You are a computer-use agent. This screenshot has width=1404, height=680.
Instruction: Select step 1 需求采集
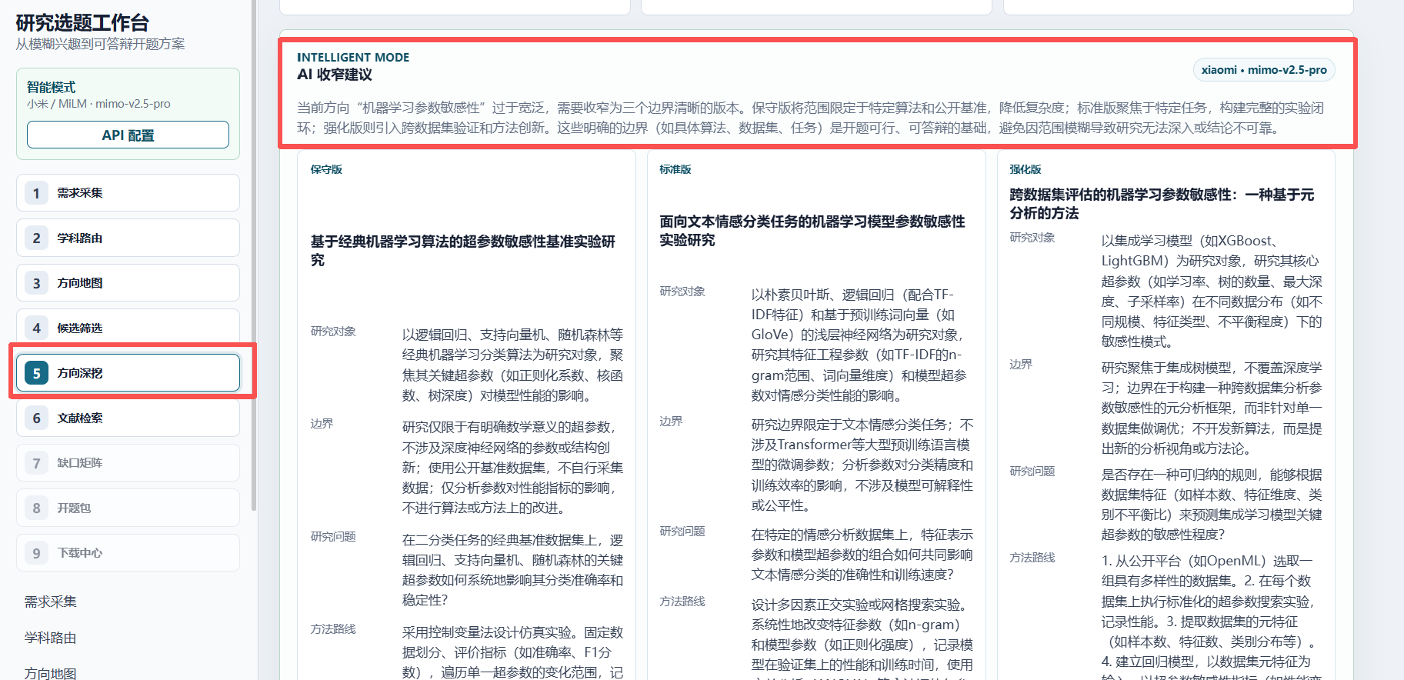(128, 193)
